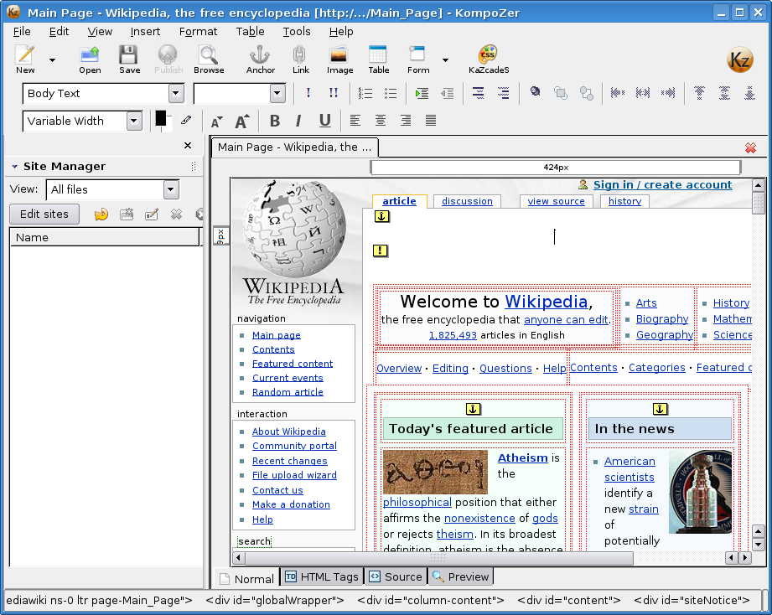Open the Body Text paragraph format dropdown

point(176,94)
